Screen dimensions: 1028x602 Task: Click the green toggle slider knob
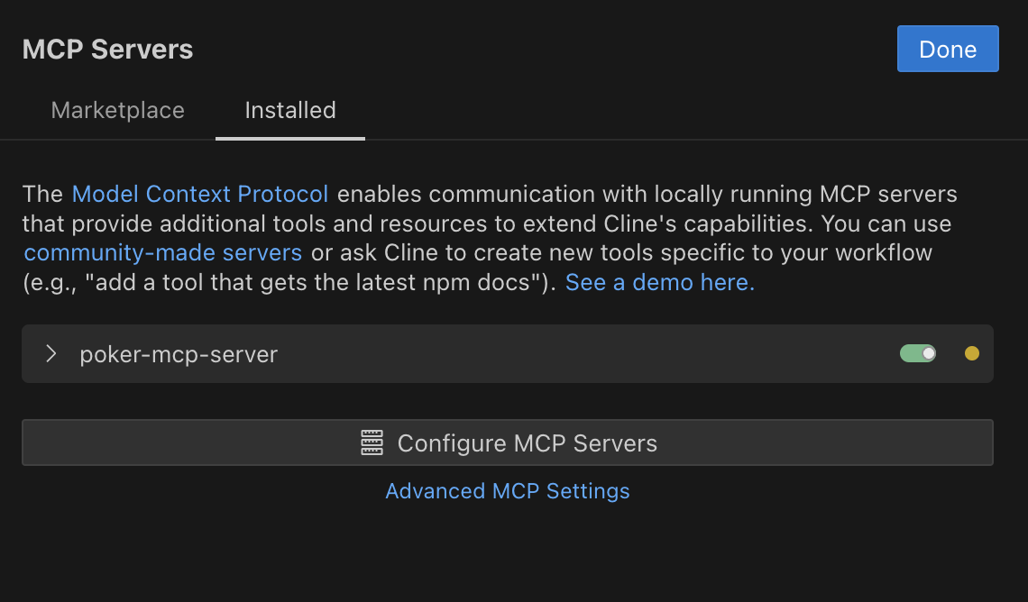click(927, 353)
